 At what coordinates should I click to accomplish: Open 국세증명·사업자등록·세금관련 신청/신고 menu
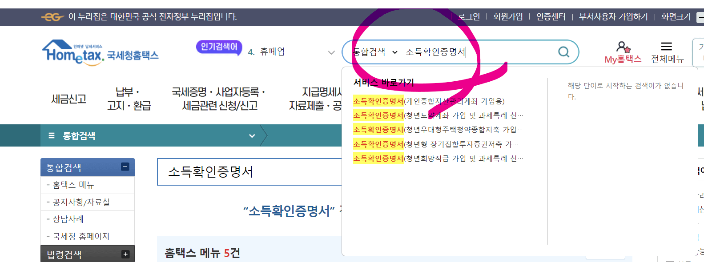click(219, 99)
